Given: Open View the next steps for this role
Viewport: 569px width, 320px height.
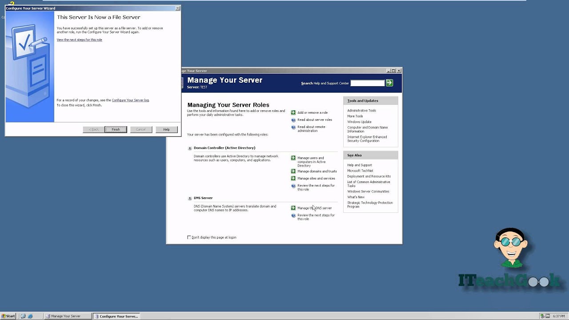Looking at the screenshot, I should pyautogui.click(x=79, y=40).
